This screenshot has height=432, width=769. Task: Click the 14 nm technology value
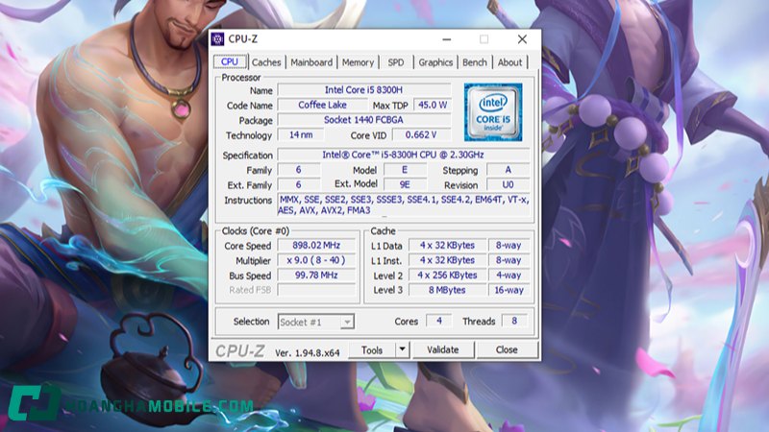[301, 134]
